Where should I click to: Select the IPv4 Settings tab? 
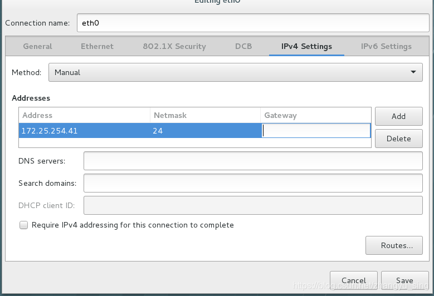pos(306,46)
